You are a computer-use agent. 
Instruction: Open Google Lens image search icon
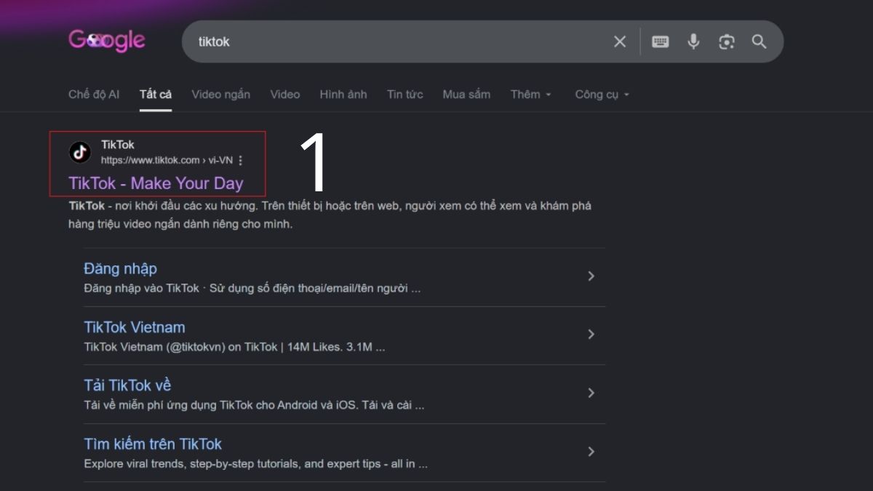click(727, 41)
